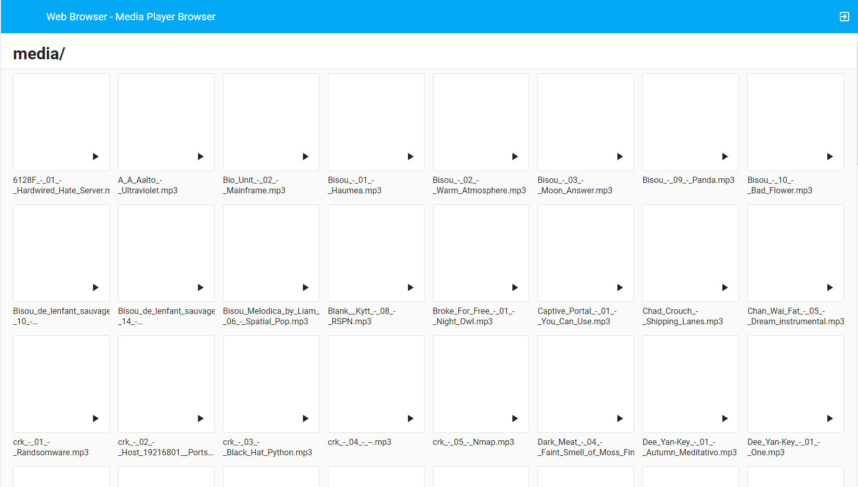Play crk 03 Black_Hat_Python.mp3
858x487 pixels.
[306, 418]
